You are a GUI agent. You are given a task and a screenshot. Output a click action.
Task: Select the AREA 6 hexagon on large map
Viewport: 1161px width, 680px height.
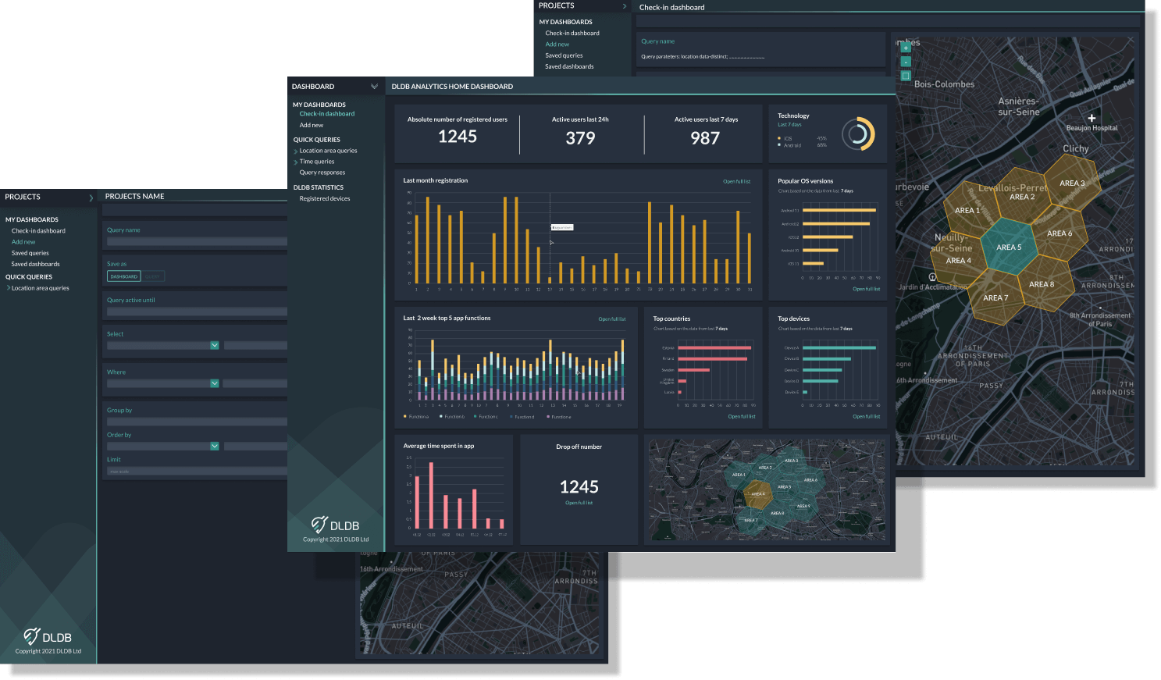(1060, 233)
